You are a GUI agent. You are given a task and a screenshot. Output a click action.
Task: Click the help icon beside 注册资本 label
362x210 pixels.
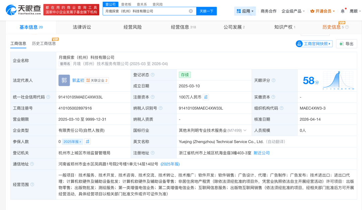coord(153,97)
